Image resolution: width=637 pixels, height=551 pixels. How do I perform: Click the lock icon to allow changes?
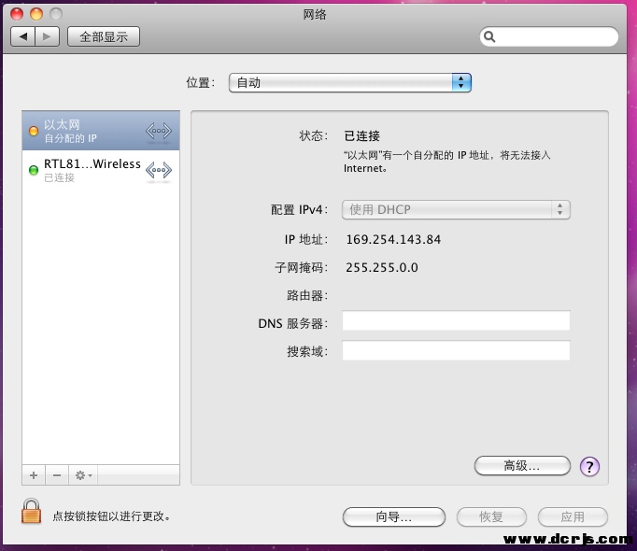pos(32,512)
